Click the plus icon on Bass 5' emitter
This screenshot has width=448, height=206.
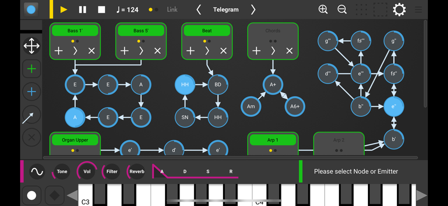coord(125,51)
